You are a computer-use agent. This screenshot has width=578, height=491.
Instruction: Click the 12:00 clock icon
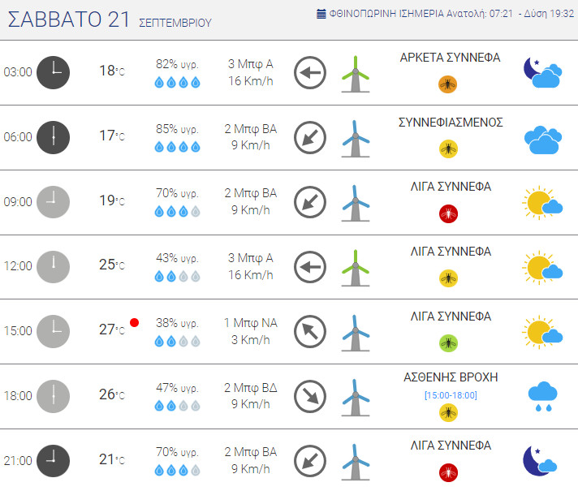tap(54, 266)
